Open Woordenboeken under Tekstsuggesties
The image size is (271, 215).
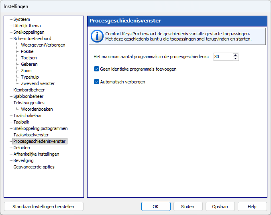37,109
